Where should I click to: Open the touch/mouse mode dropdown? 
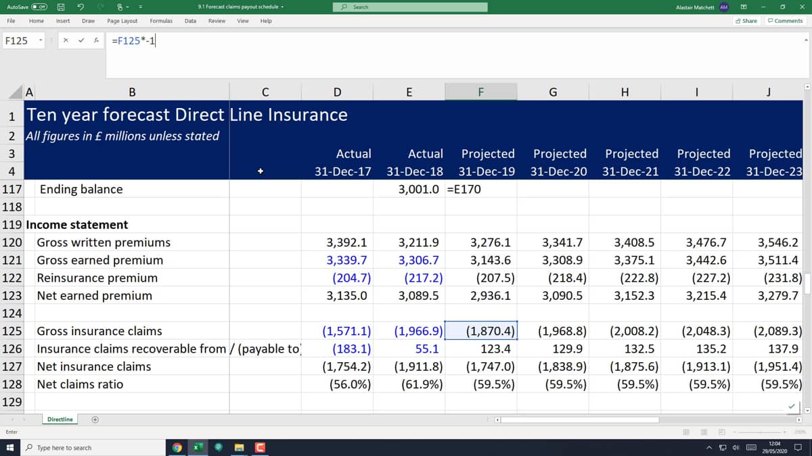pyautogui.click(x=126, y=7)
